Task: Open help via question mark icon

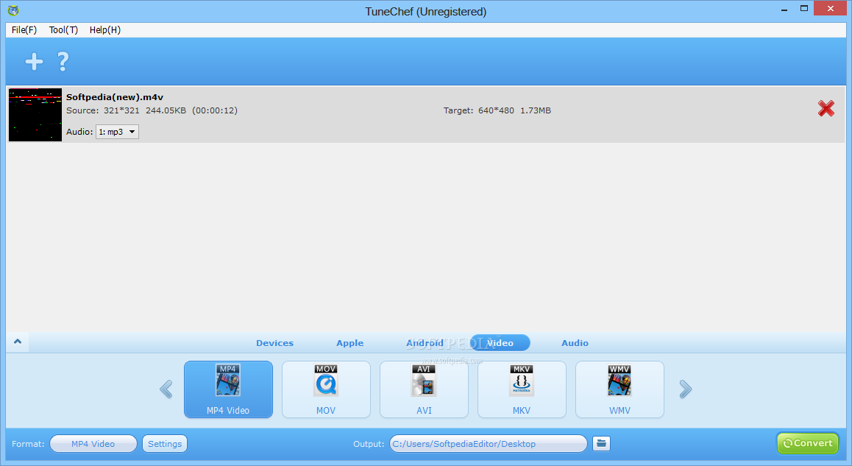Action: (63, 61)
